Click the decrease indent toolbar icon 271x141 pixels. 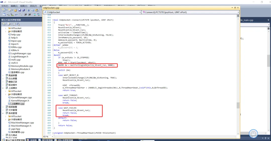coord(25,15)
